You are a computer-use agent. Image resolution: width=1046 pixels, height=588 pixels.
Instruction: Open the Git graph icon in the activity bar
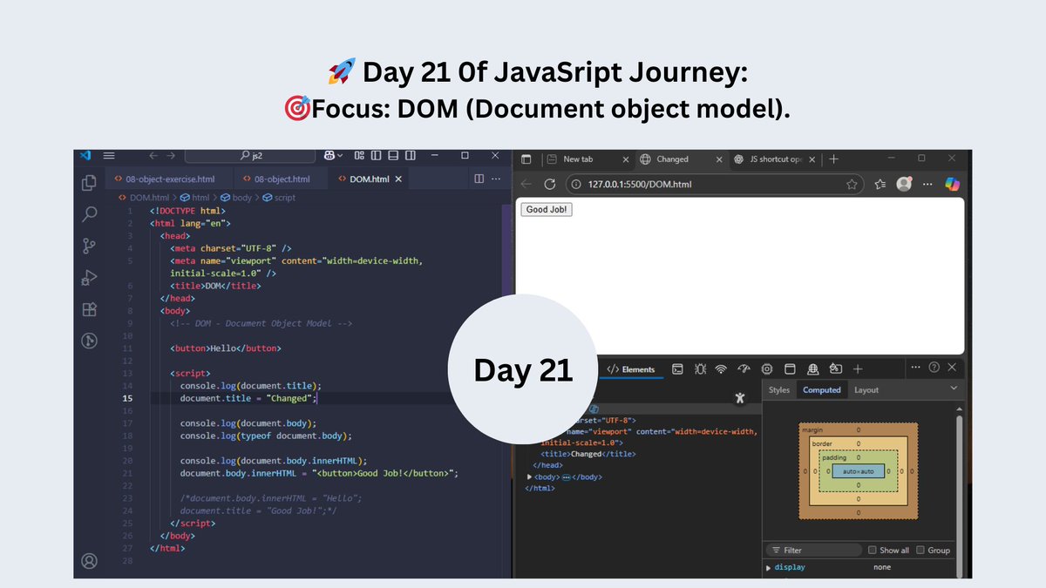89,341
